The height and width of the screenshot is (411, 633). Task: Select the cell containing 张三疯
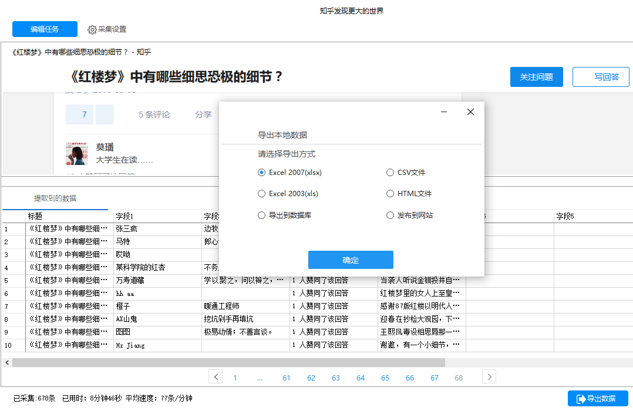click(158, 229)
